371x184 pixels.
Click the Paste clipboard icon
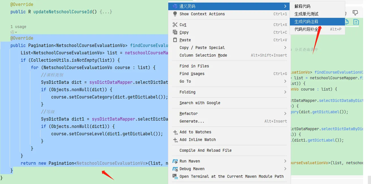(175, 40)
